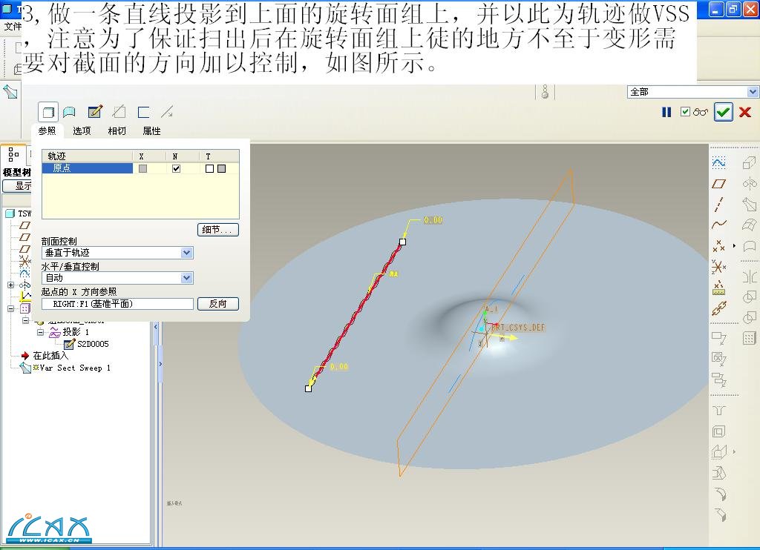Open the 相切 tab
This screenshot has height=550, width=760.
tap(117, 131)
